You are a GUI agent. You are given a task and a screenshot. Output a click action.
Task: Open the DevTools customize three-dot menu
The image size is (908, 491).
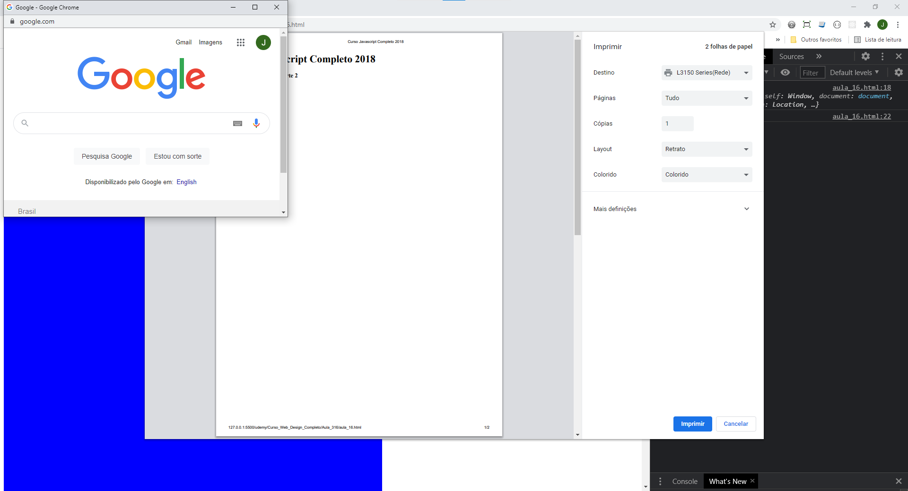coord(882,56)
